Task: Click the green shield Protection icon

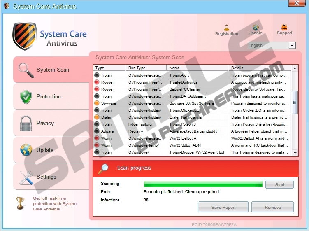Action: coord(26,97)
